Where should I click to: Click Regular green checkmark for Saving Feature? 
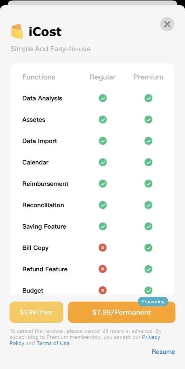point(103,226)
